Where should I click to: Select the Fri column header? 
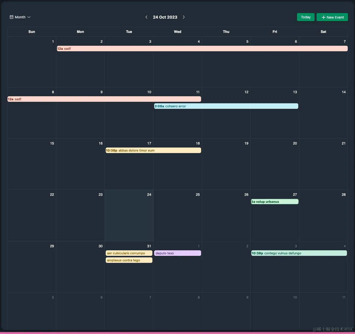point(275,32)
